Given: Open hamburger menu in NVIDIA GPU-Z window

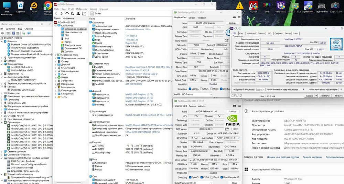Looking at the screenshot, I should click(x=239, y=106).
